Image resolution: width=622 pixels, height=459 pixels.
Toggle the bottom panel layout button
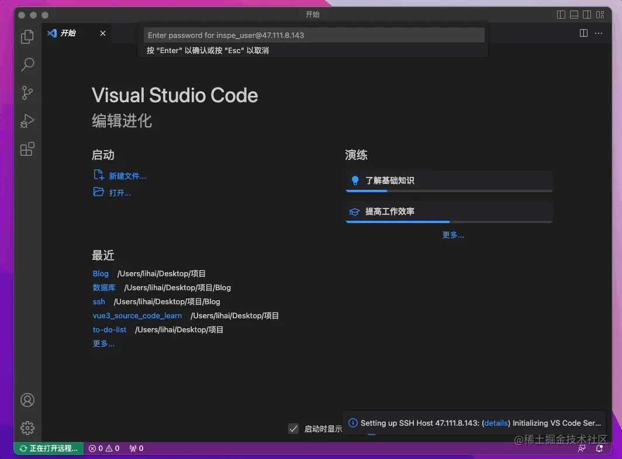pyautogui.click(x=575, y=15)
